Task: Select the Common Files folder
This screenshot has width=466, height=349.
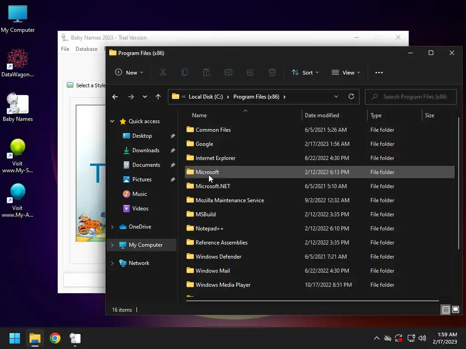Action: [319, 130]
